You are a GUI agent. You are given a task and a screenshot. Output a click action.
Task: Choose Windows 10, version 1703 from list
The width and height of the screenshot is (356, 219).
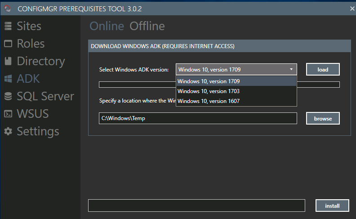[x=236, y=91]
